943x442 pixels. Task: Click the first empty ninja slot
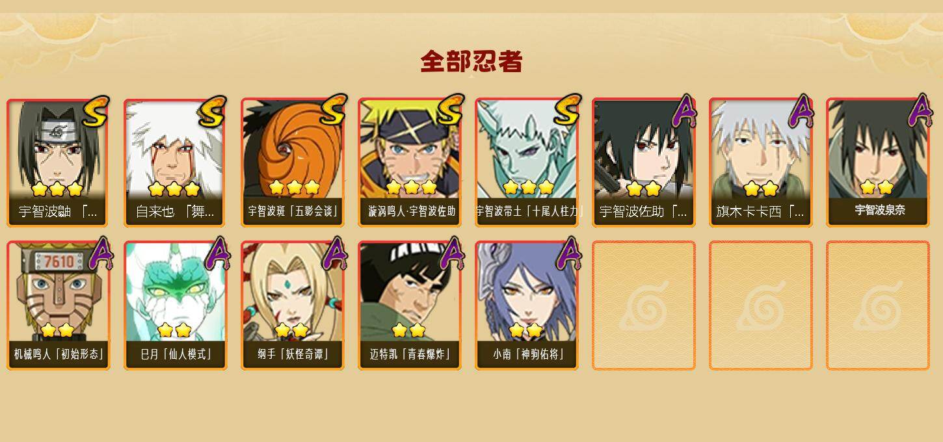(643, 305)
